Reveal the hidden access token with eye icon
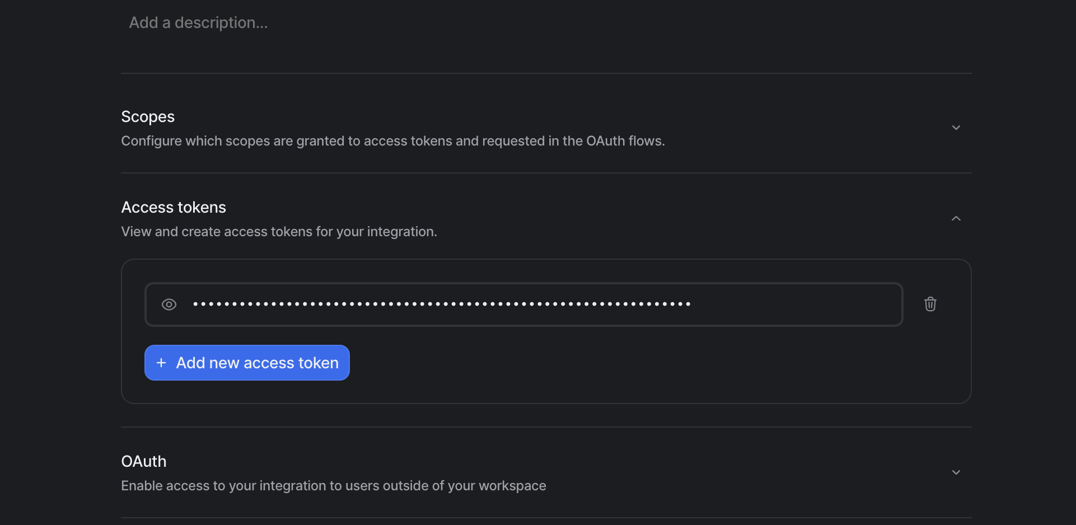The image size is (1076, 525). [x=169, y=304]
